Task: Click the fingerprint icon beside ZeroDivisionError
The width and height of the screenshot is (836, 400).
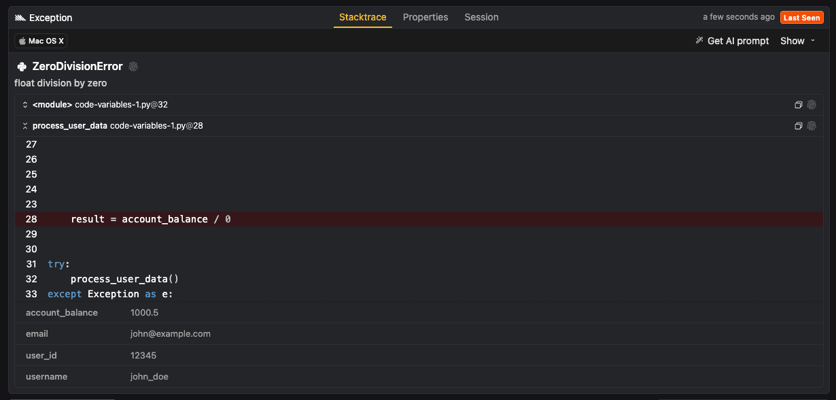Action: coord(133,66)
